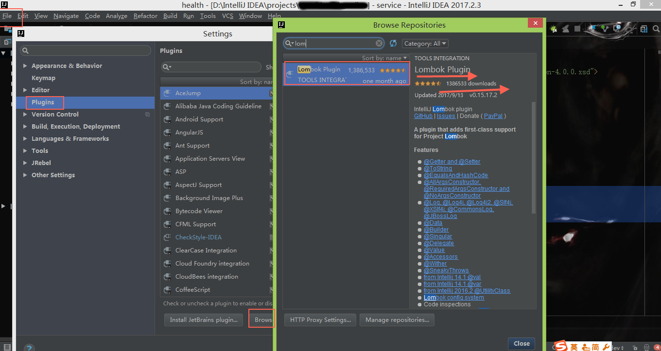This screenshot has width=661, height=351.
Task: Open the GitHub link for Lombok plugin
Action: pos(423,116)
